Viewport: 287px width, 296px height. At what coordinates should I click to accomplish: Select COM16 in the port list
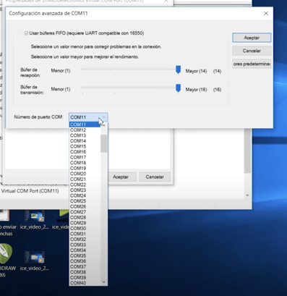[x=85, y=152]
